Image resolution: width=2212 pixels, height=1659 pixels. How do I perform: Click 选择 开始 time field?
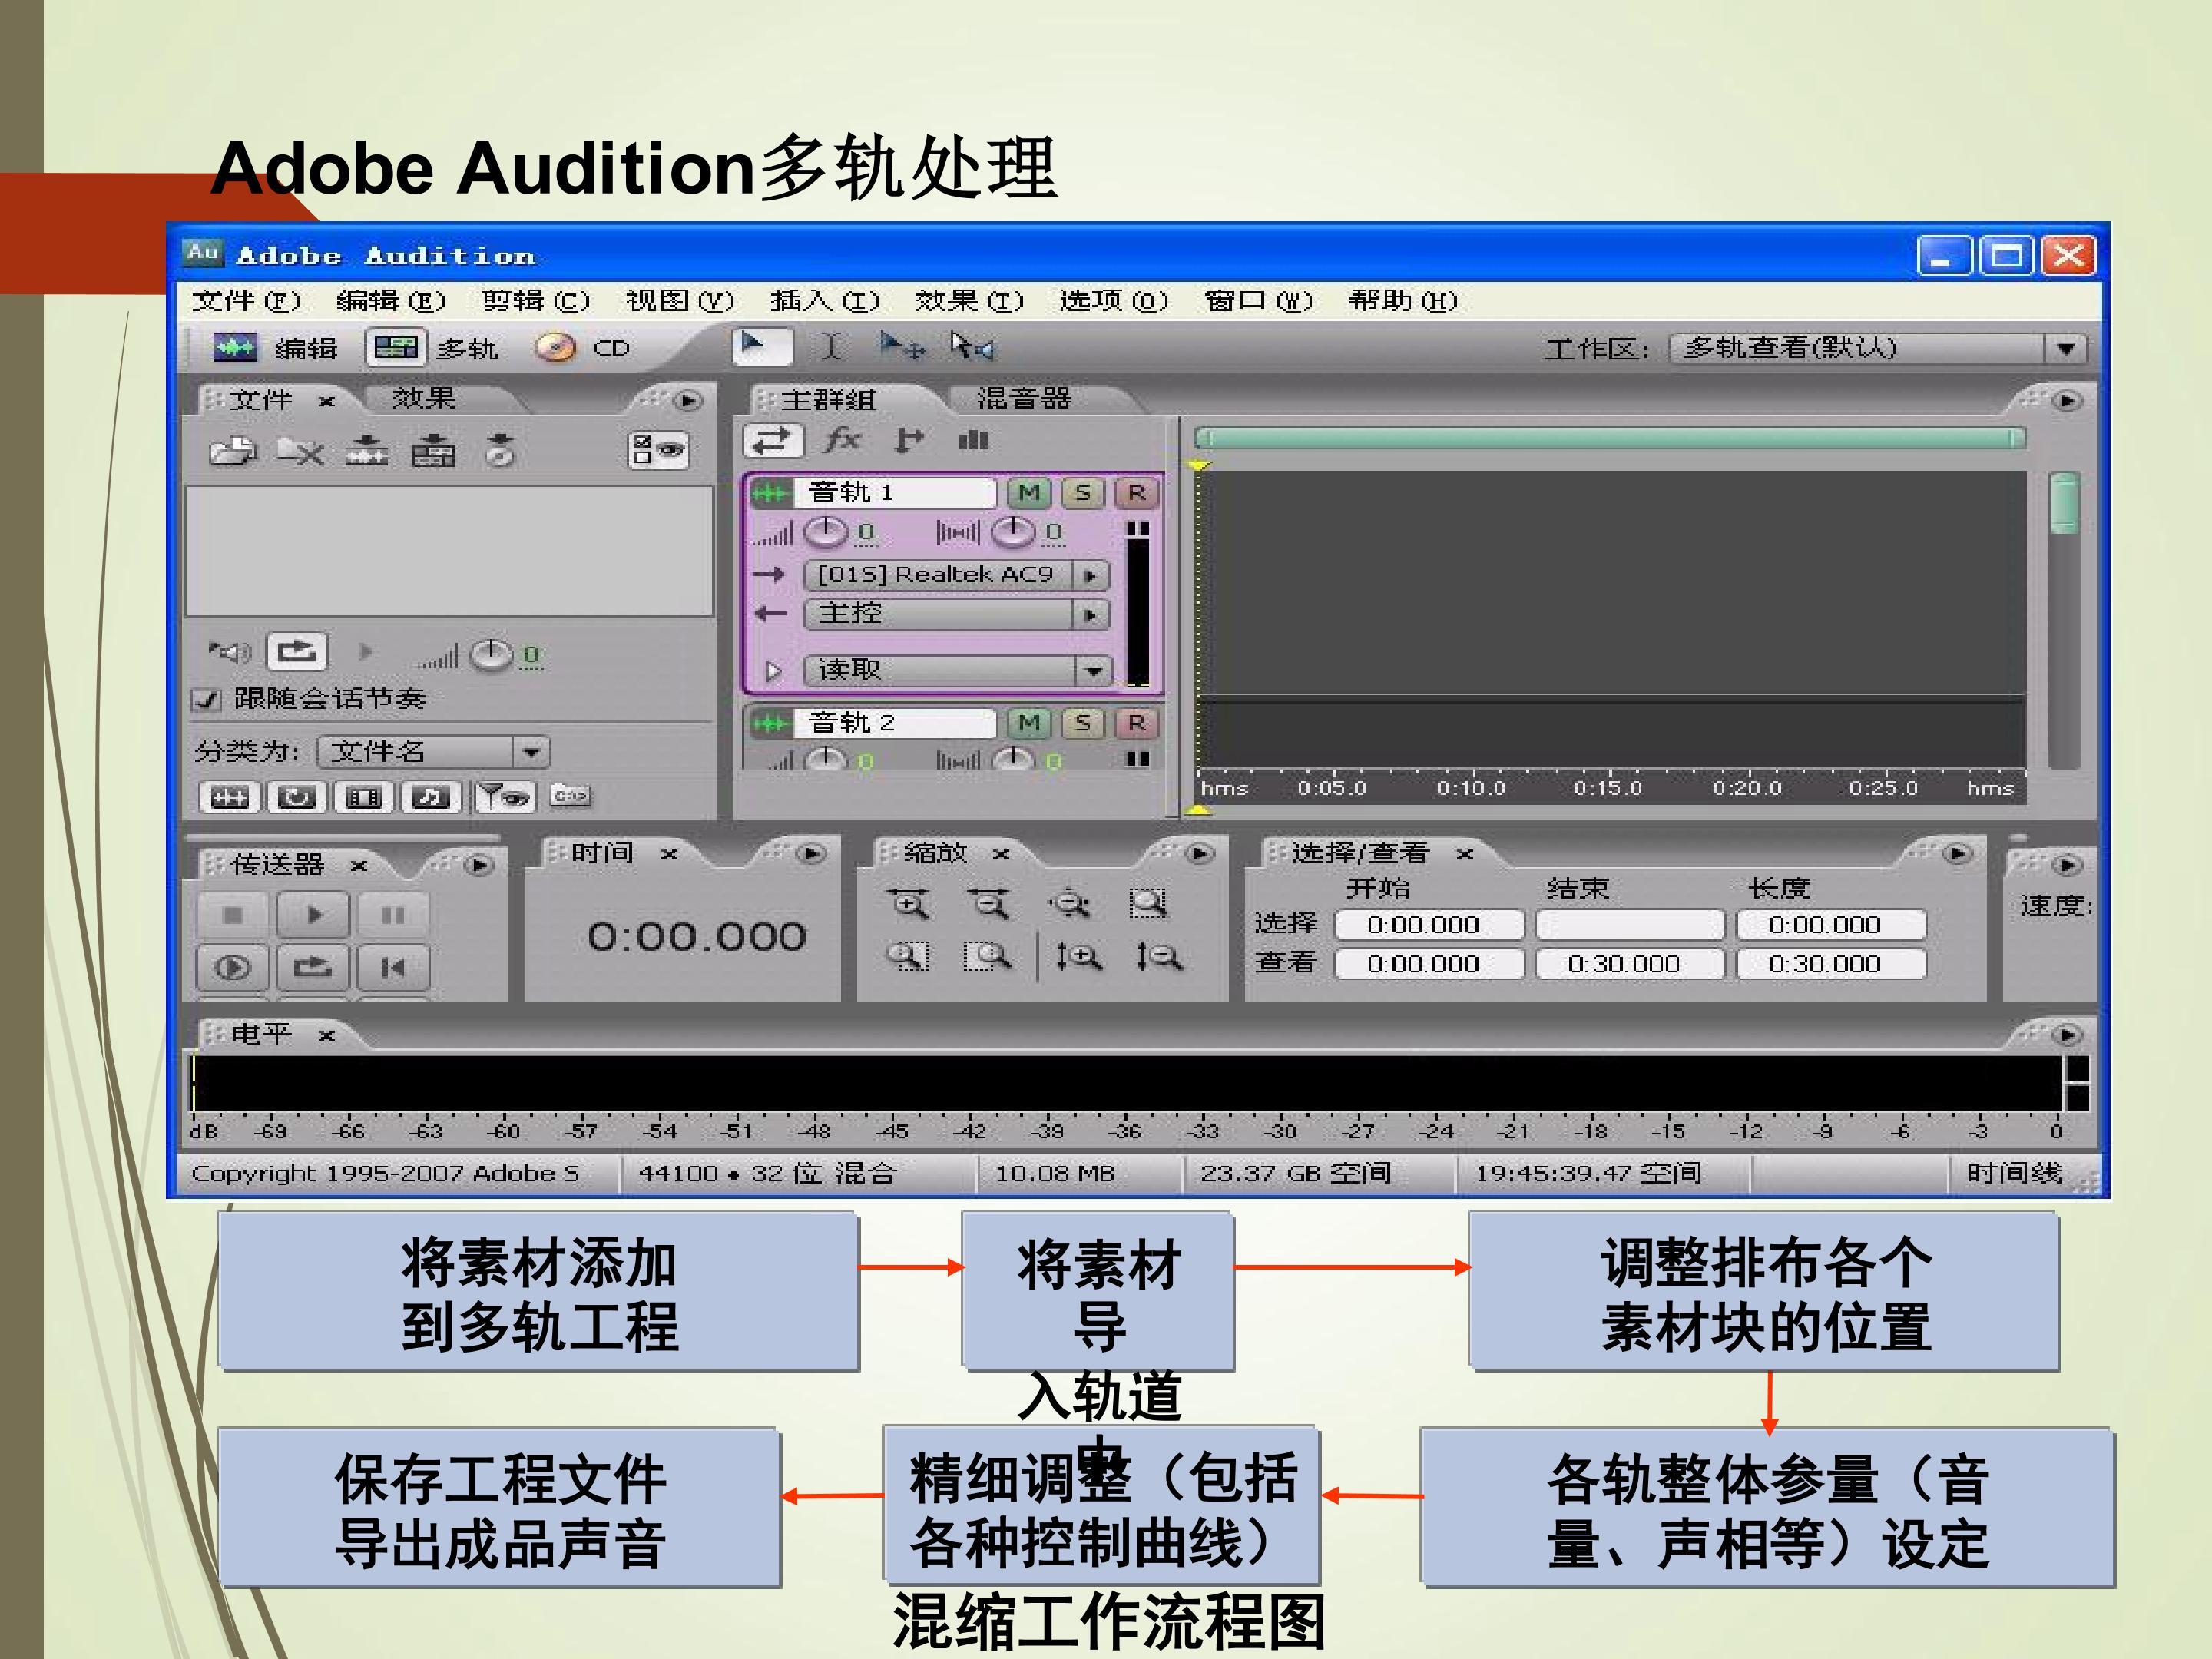(x=1429, y=925)
